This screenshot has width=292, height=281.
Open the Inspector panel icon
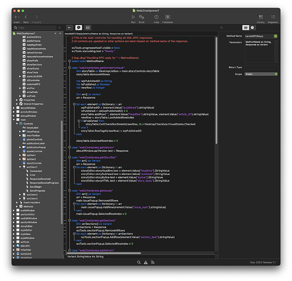[x=273, y=17]
